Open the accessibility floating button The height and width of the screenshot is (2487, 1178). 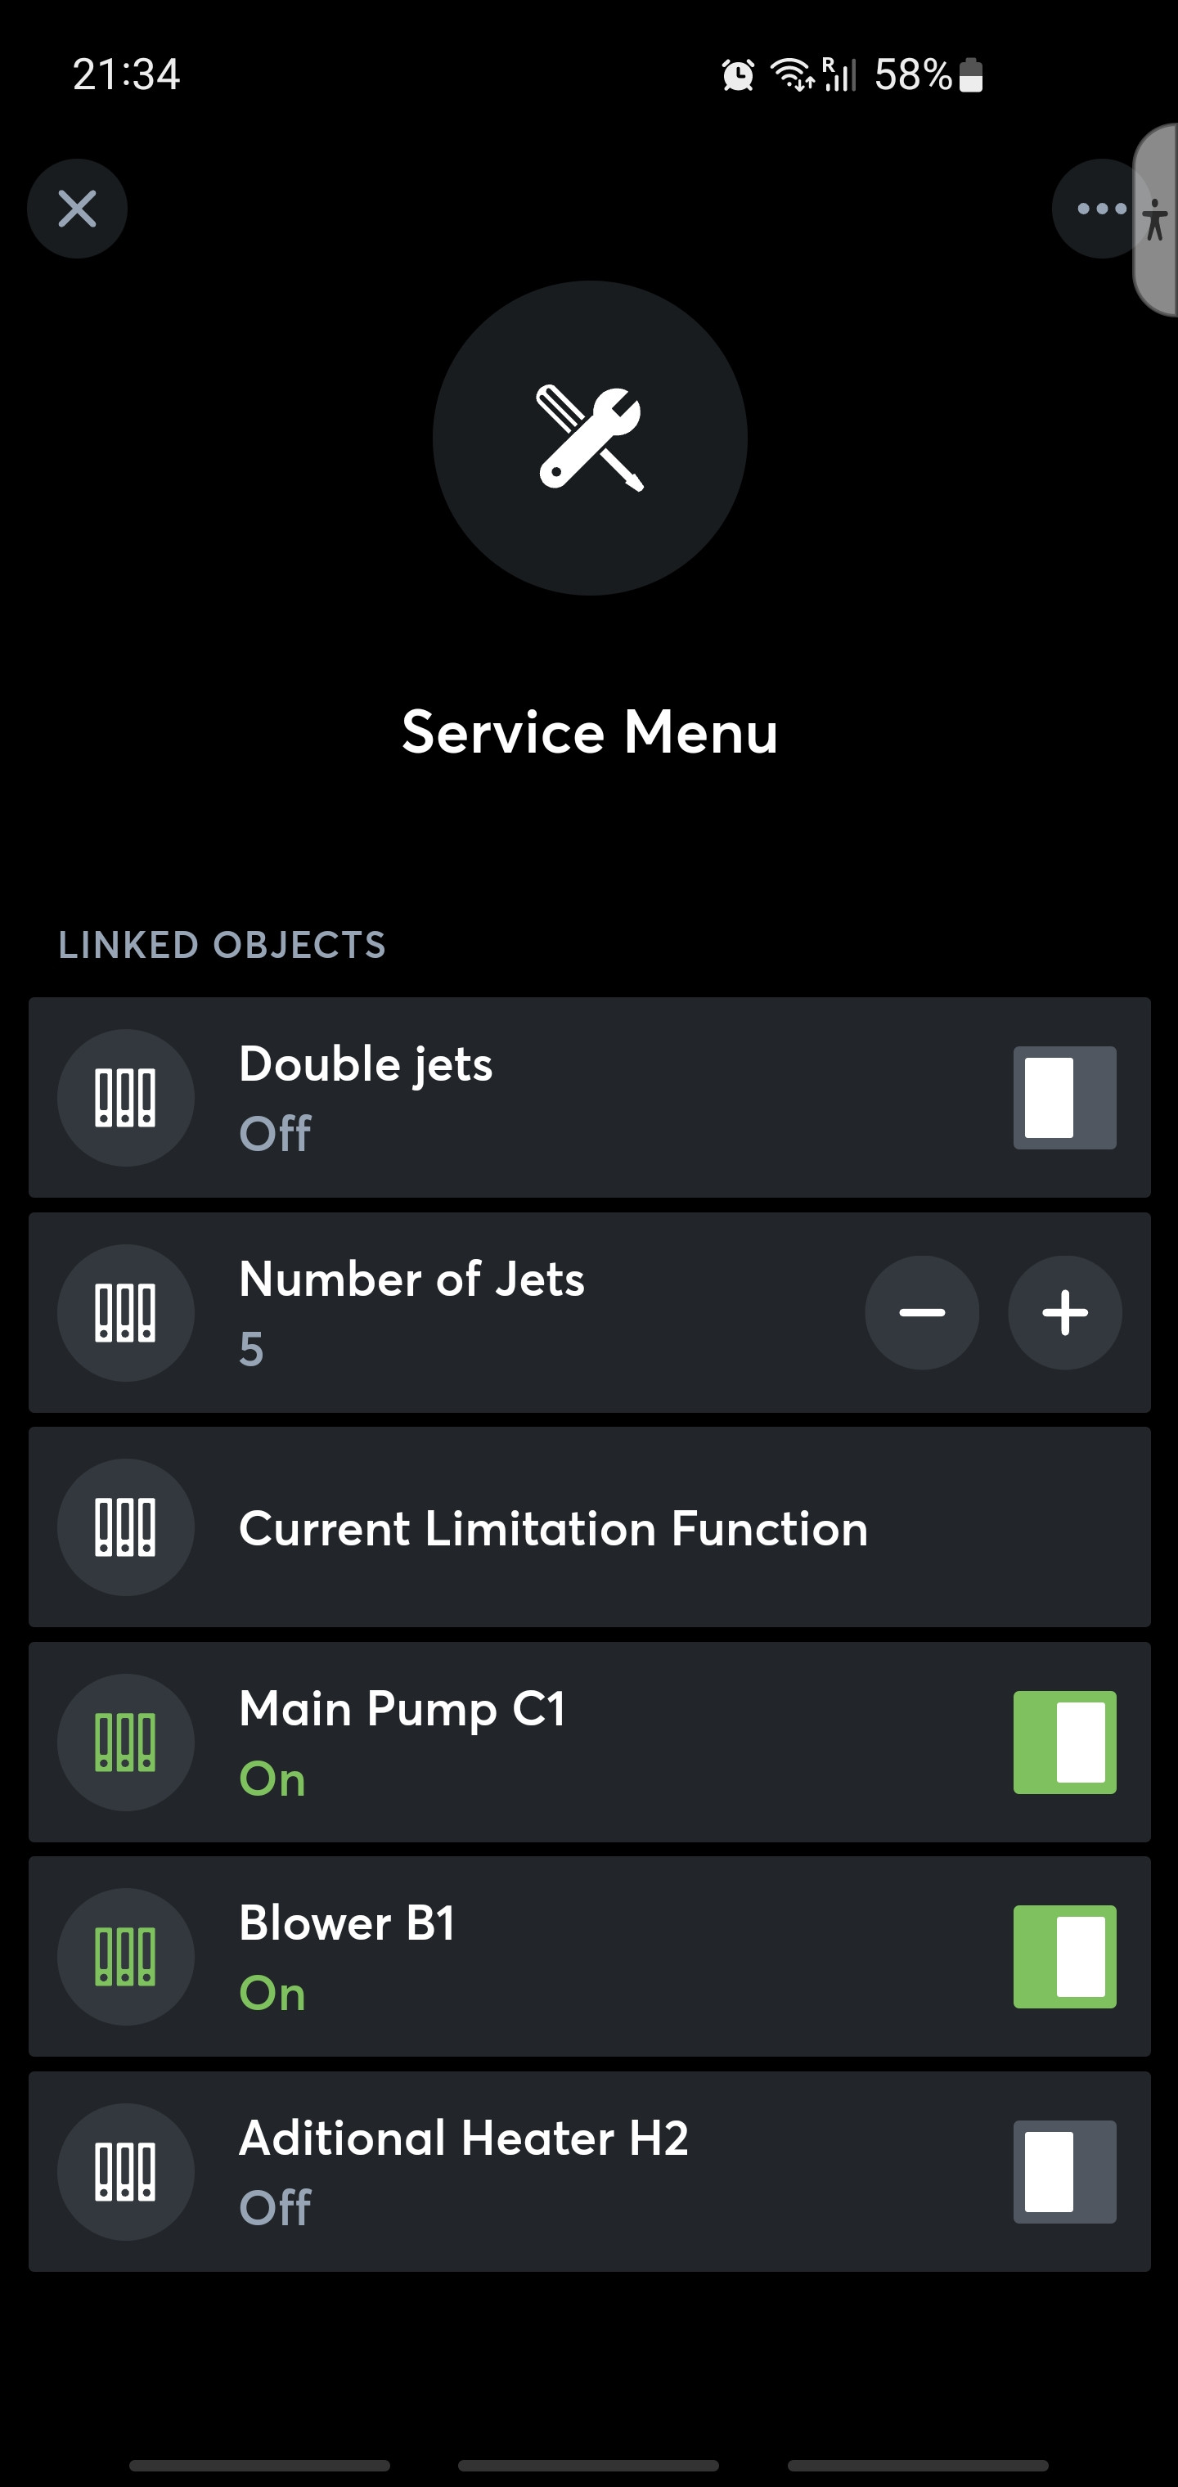click(x=1157, y=220)
